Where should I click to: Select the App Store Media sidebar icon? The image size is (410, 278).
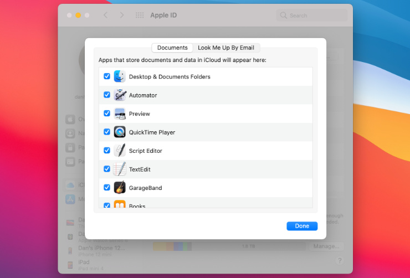70,199
